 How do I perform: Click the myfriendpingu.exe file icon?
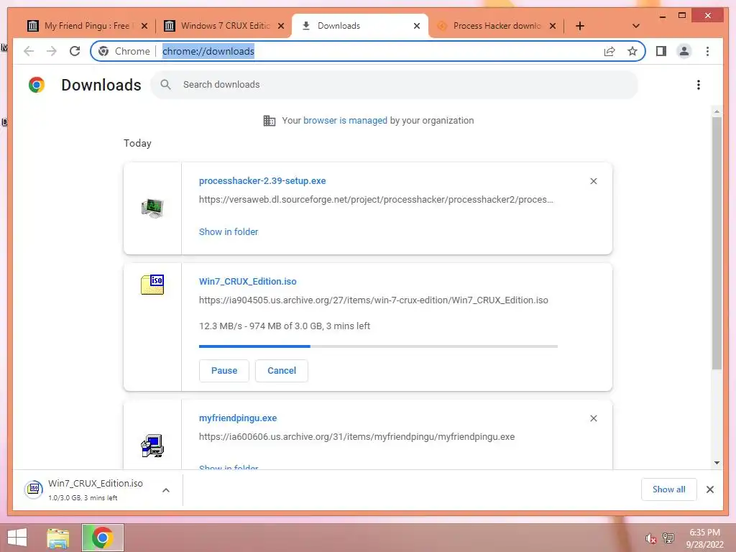coord(152,446)
